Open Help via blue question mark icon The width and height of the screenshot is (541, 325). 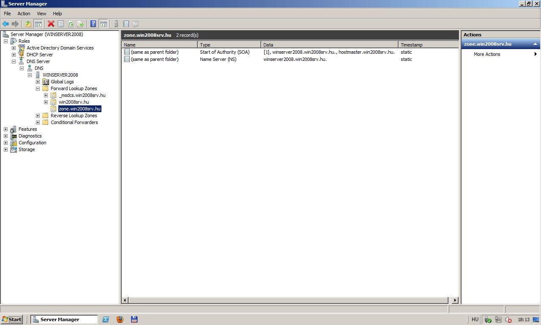click(x=93, y=24)
